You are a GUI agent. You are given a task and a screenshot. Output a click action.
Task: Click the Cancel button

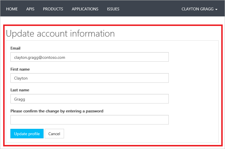point(54,134)
